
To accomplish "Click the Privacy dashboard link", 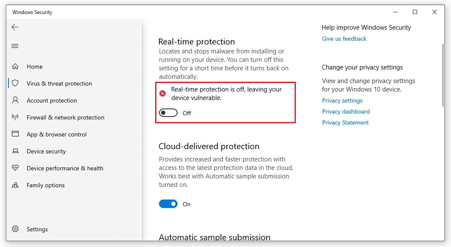I will point(346,111).
